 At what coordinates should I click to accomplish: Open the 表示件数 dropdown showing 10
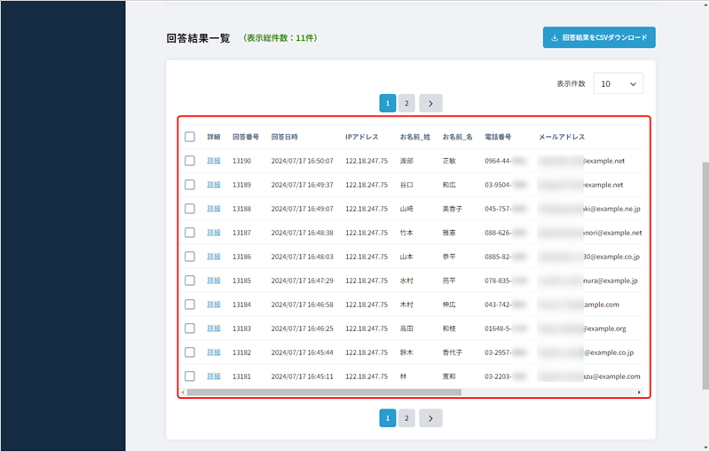click(x=618, y=83)
